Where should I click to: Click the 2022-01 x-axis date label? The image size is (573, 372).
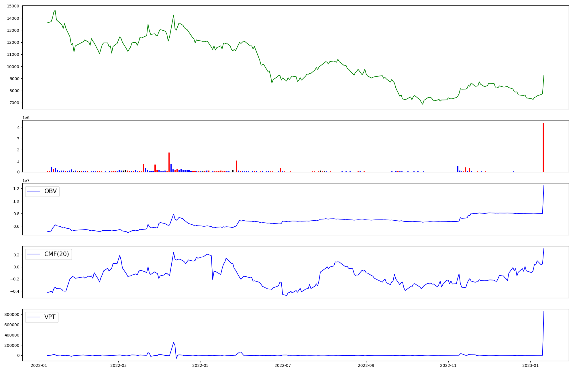pyautogui.click(x=39, y=365)
